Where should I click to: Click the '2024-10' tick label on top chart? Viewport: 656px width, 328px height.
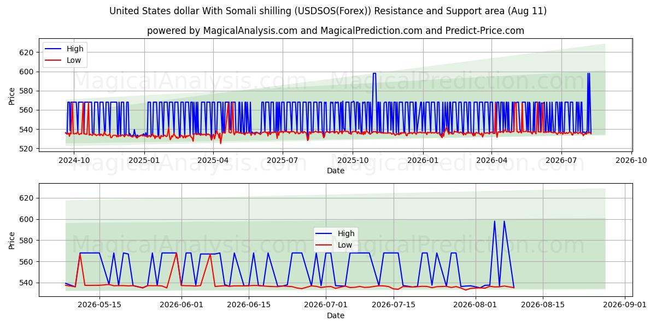pyautogui.click(x=74, y=160)
